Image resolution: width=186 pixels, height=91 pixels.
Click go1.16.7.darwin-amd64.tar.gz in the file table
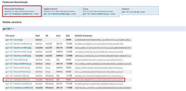point(19,44)
